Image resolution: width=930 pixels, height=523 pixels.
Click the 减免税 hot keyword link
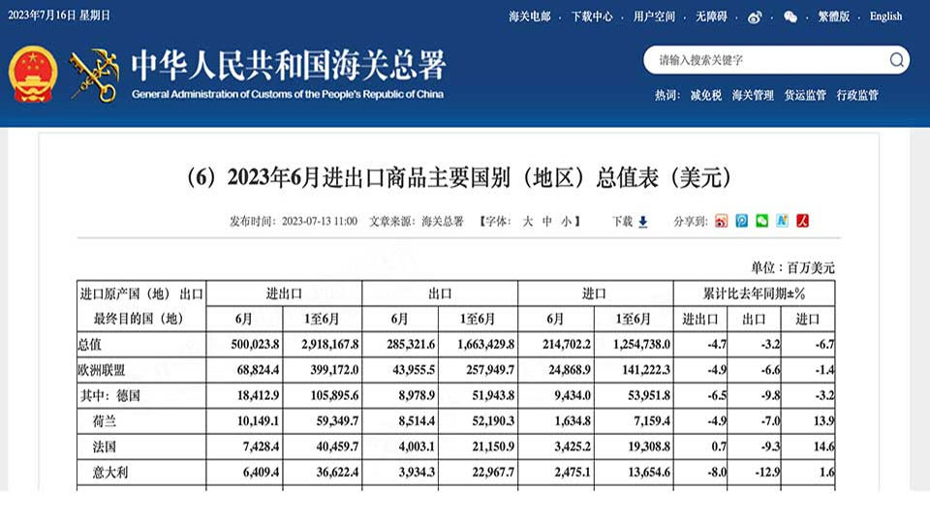(705, 95)
